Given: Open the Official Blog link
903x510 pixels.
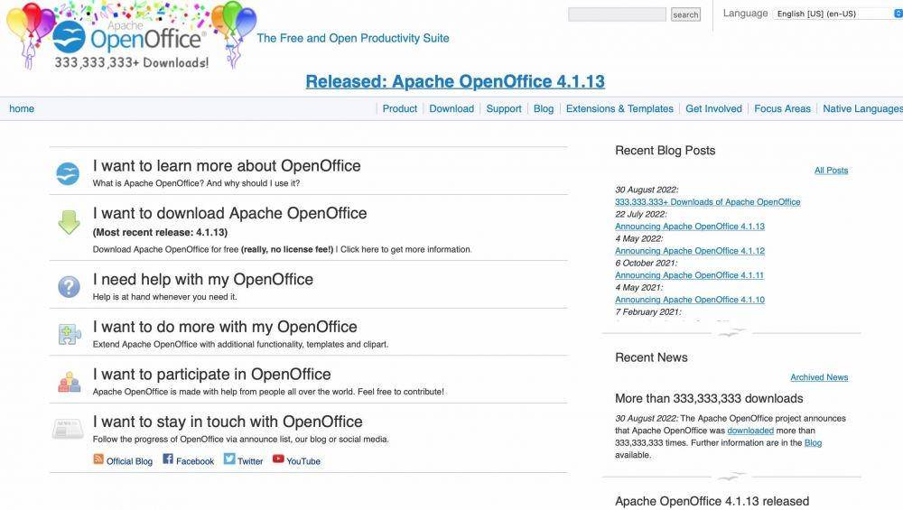Looking at the screenshot, I should click(129, 461).
